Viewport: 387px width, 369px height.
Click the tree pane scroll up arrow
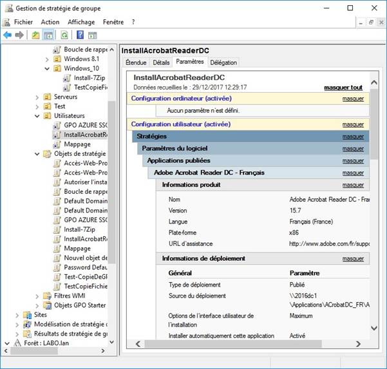click(x=112, y=50)
